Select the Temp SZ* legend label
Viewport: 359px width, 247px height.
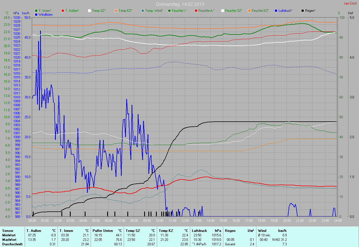[99, 11]
